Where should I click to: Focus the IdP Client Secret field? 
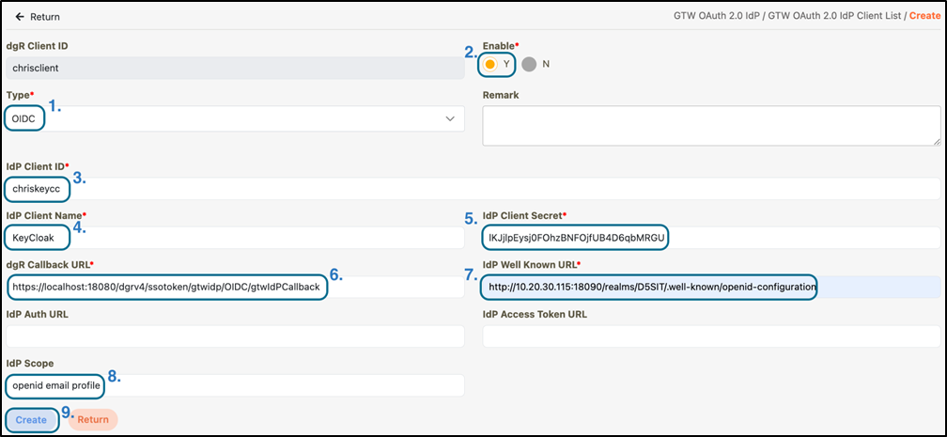coord(710,238)
